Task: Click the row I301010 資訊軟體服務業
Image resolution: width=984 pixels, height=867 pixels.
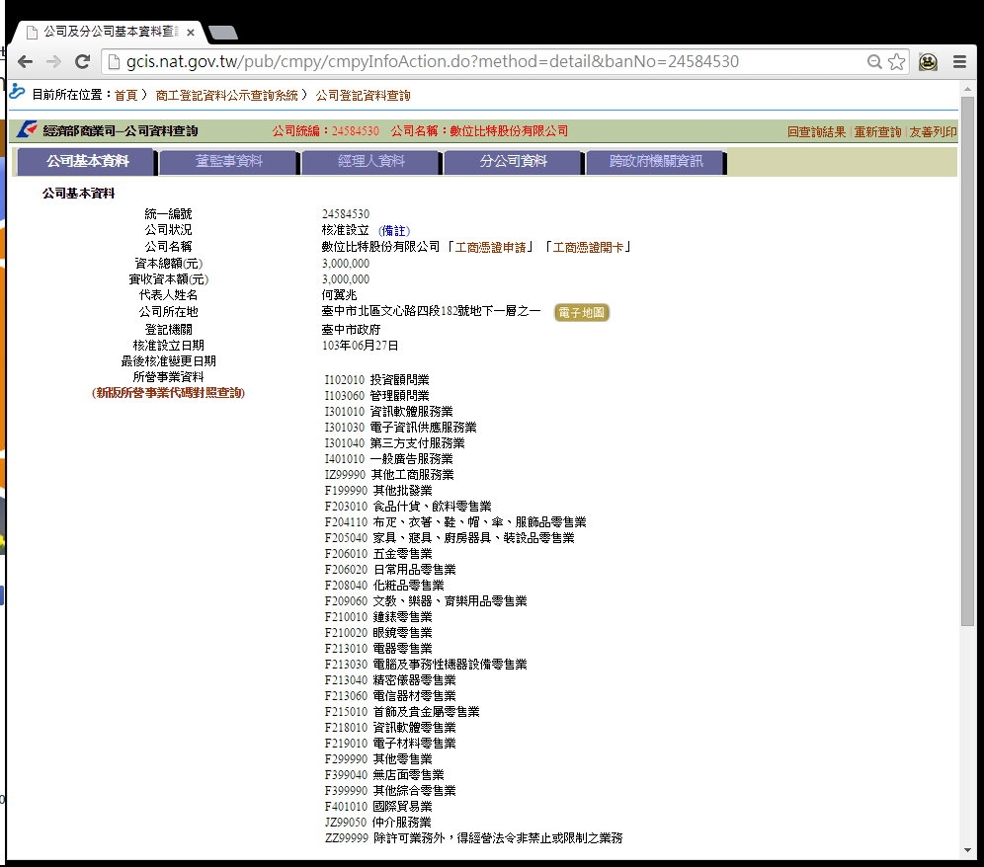Action: (389, 412)
